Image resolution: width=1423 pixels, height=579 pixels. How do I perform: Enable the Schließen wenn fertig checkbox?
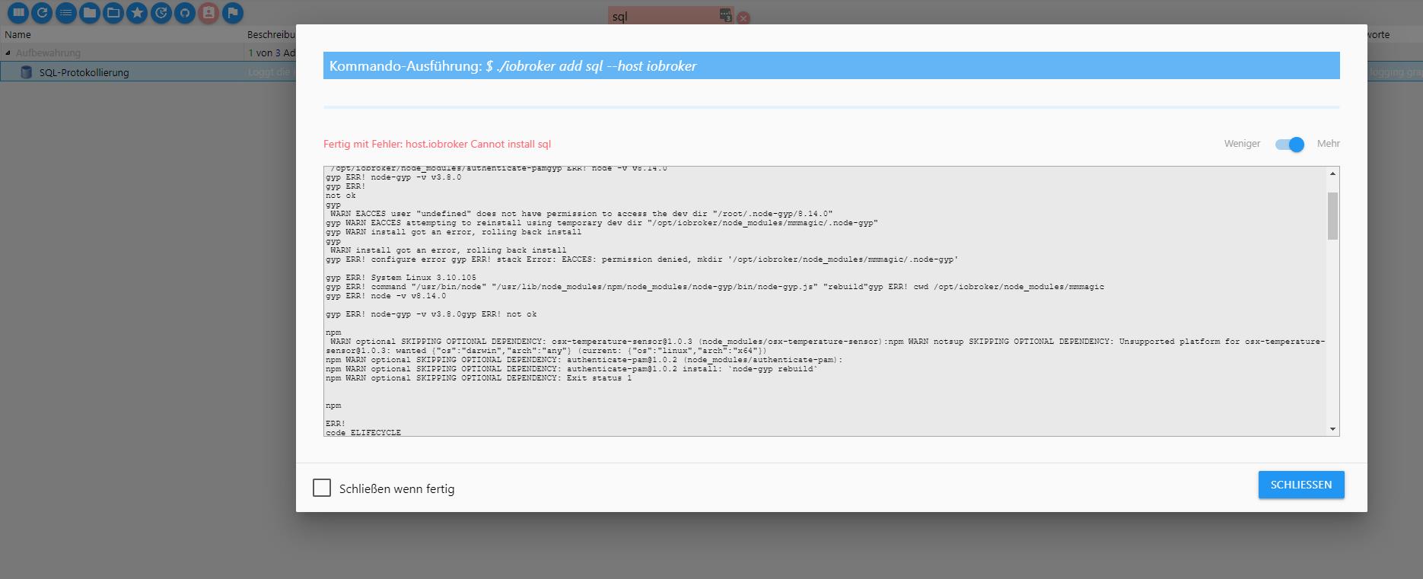pos(322,488)
